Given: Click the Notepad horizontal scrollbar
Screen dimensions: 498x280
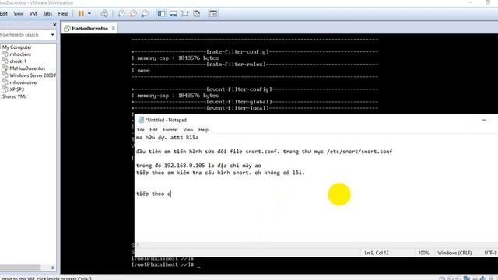Looking at the screenshot, I should (x=316, y=245).
